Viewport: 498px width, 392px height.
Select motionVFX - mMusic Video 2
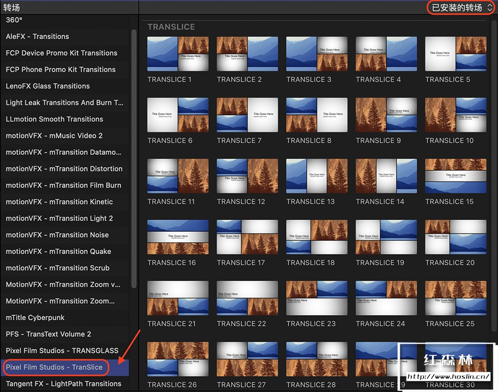(x=64, y=136)
